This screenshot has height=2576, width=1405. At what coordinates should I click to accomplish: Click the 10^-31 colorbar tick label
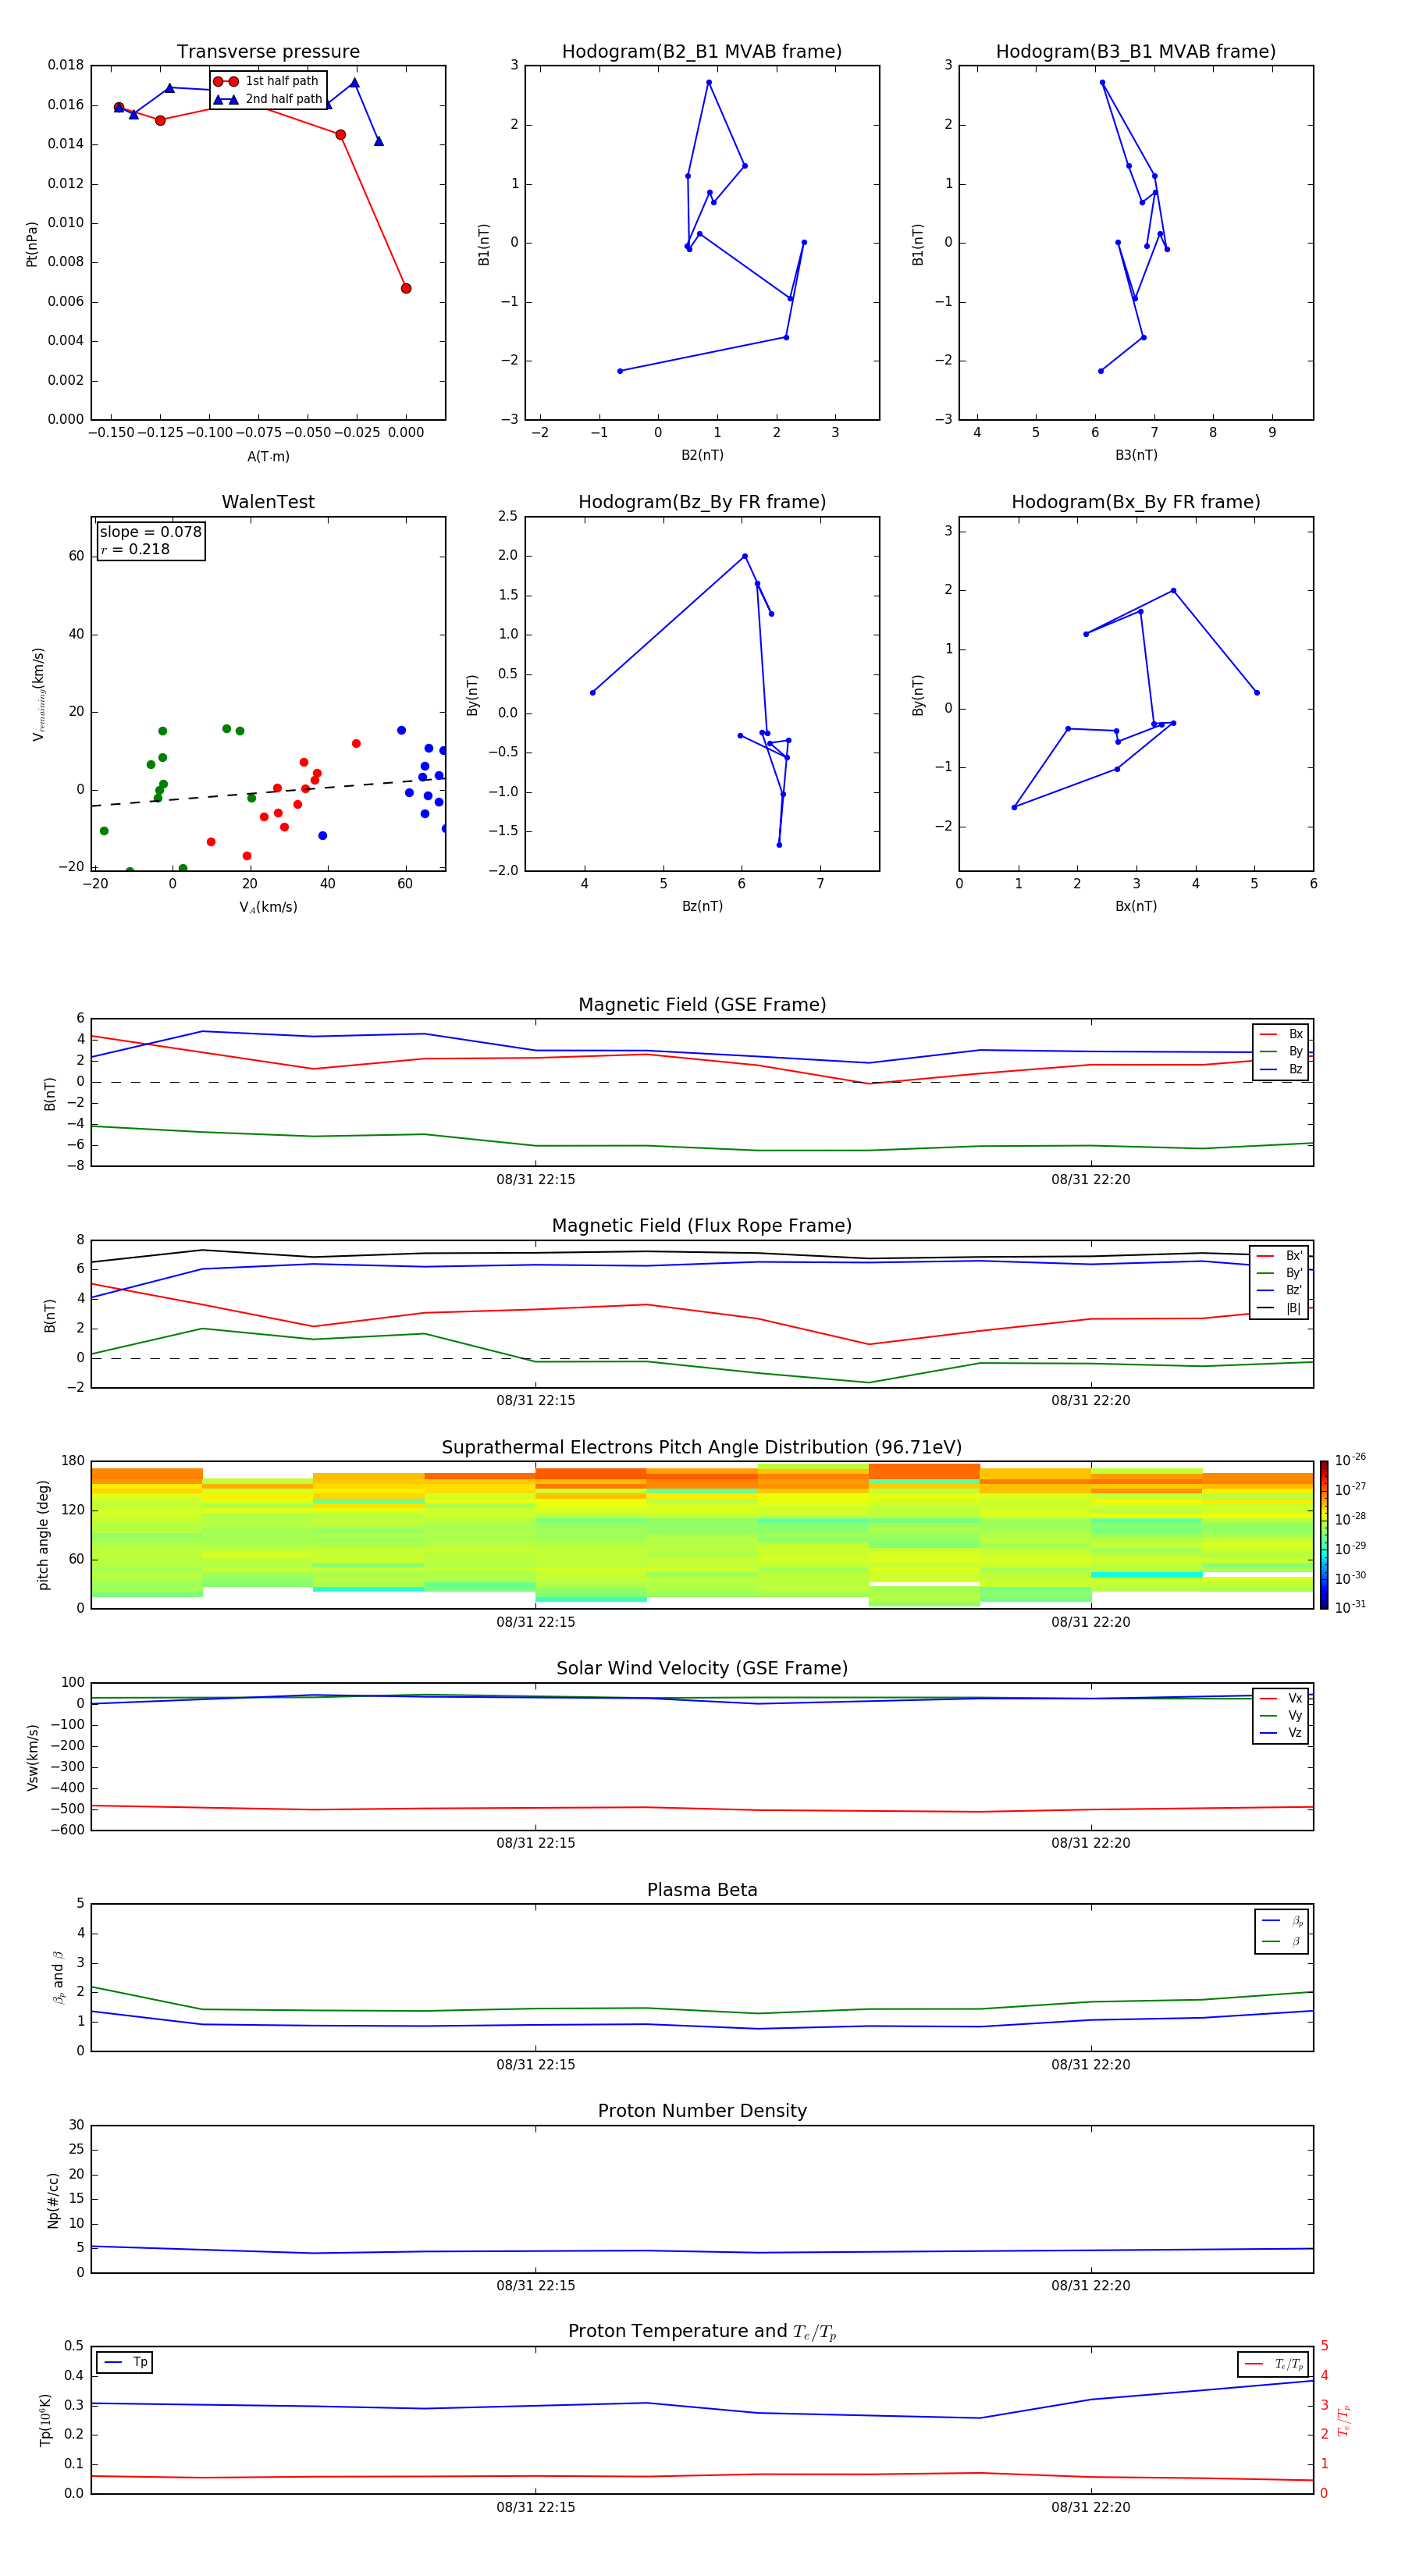tap(1350, 1607)
